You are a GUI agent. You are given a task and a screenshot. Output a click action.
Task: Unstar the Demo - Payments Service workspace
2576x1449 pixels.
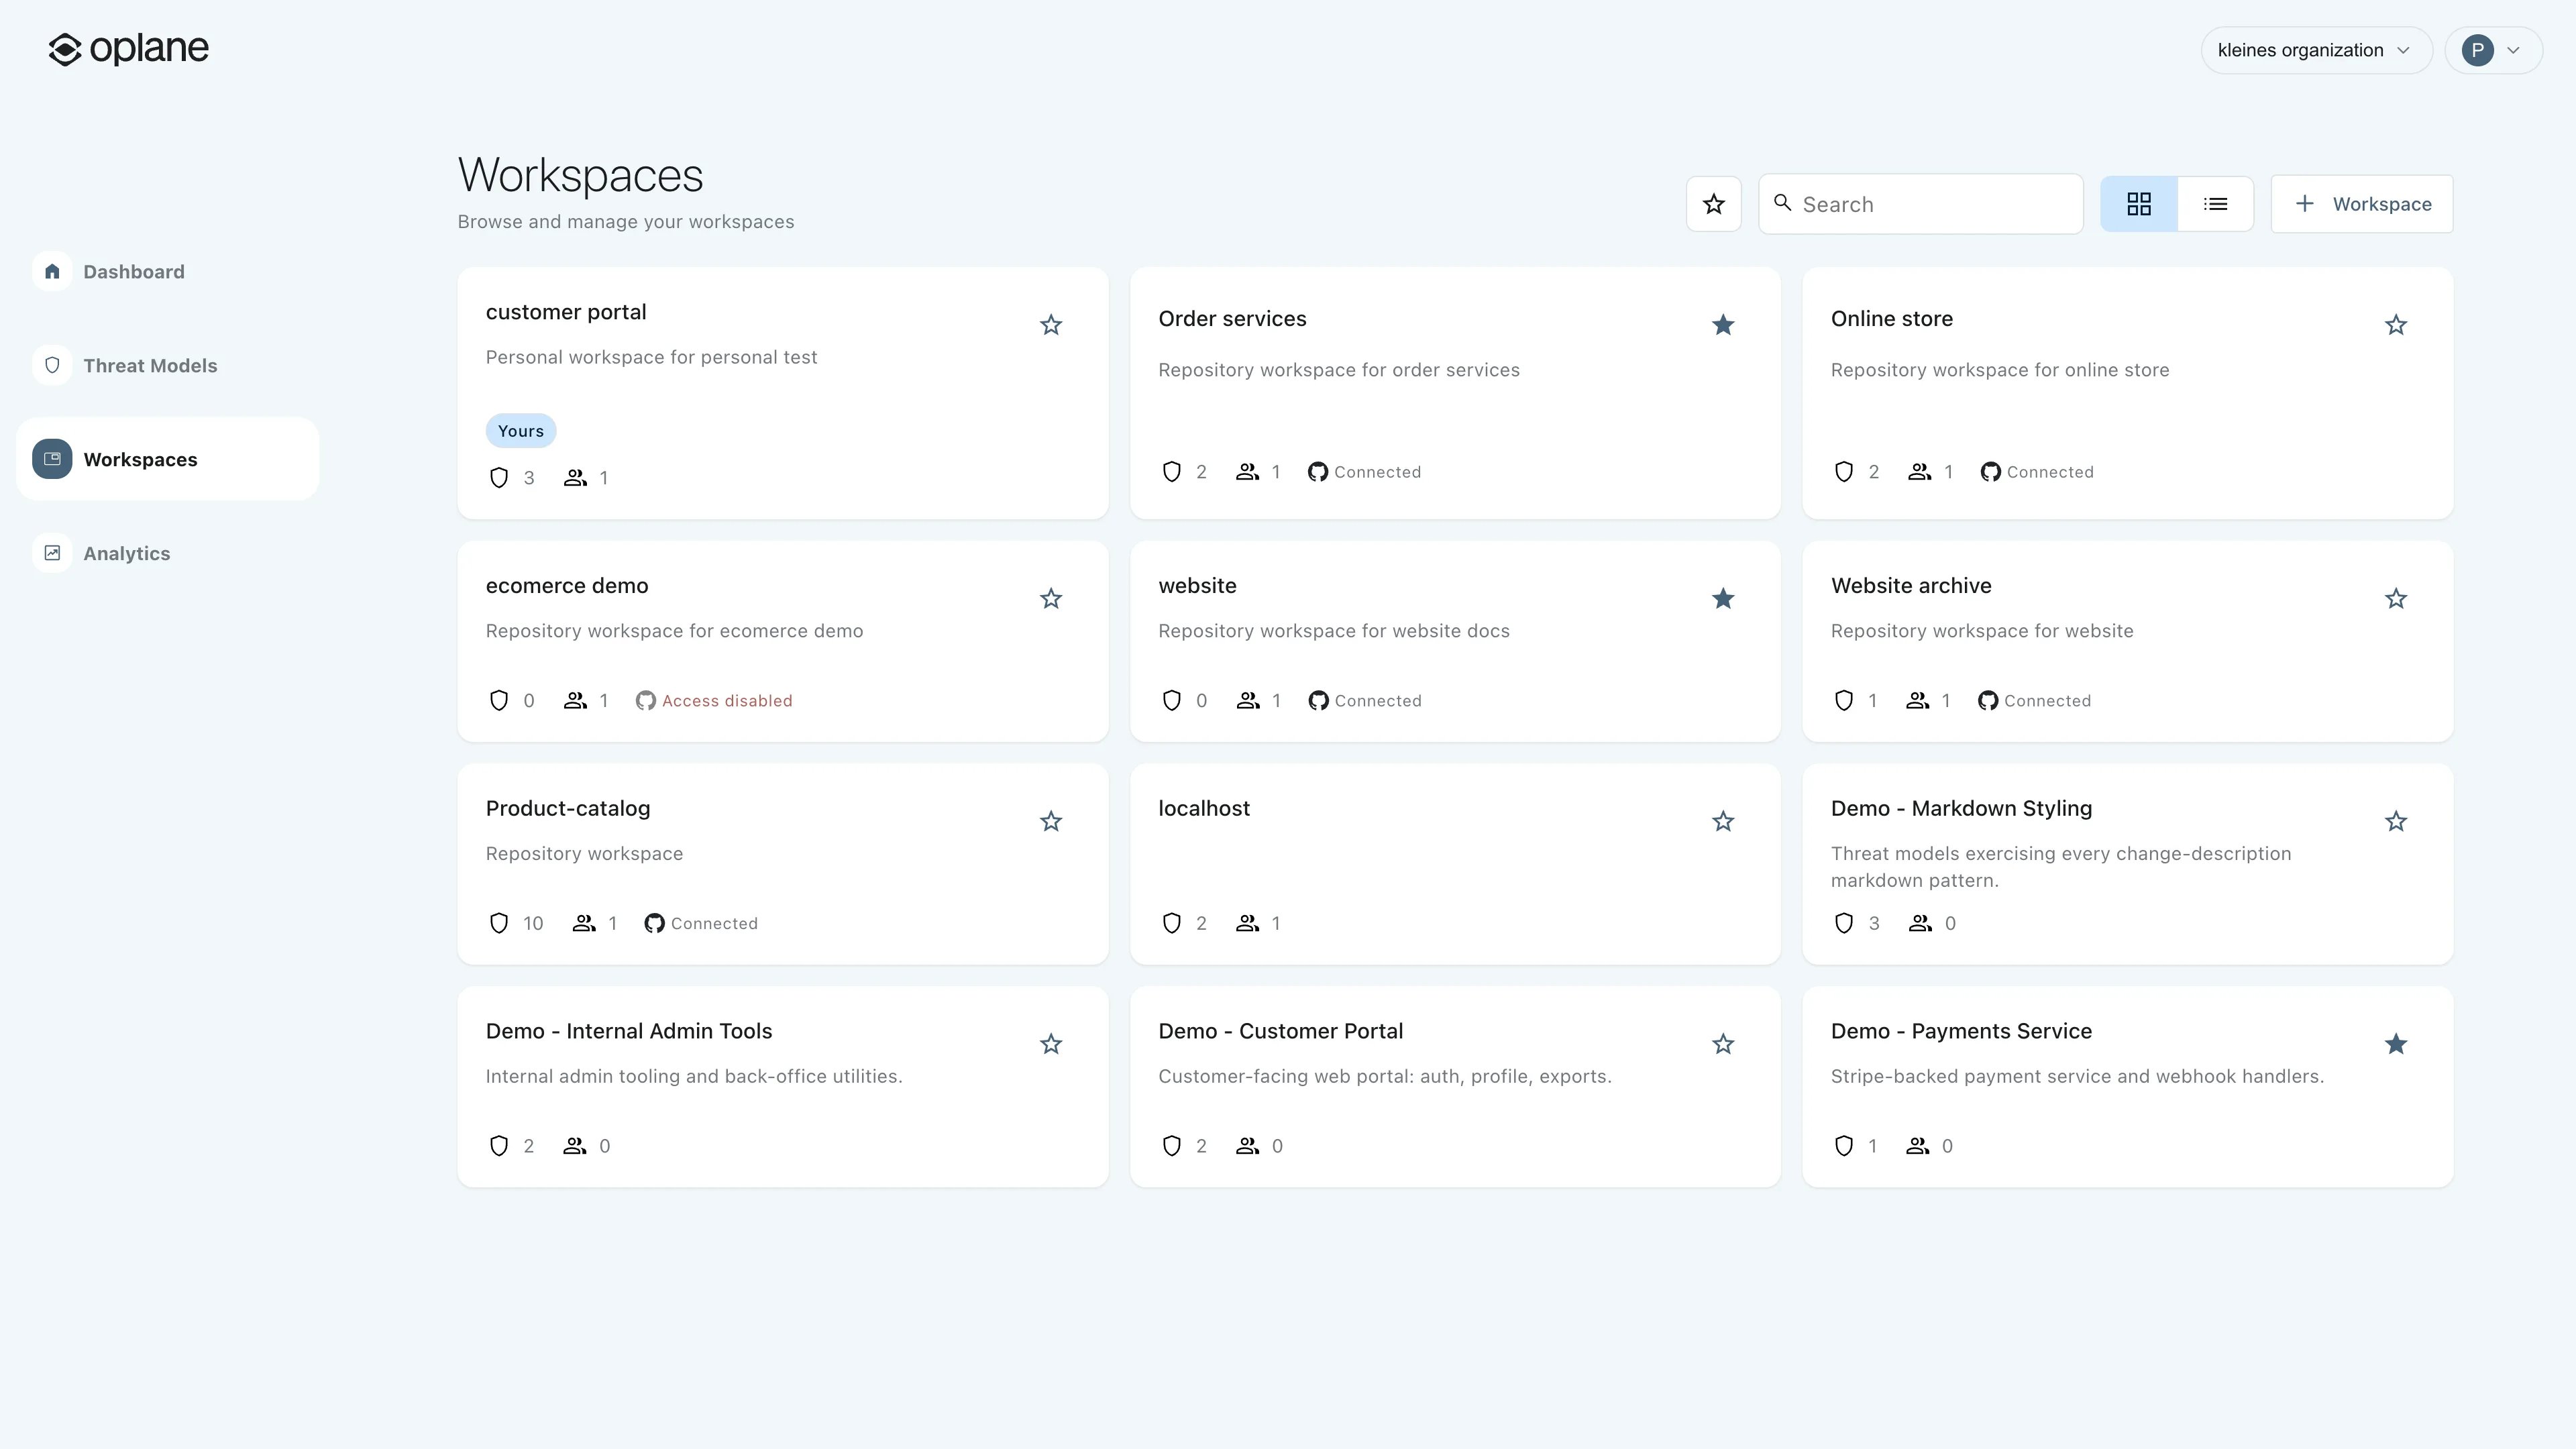[2396, 1044]
